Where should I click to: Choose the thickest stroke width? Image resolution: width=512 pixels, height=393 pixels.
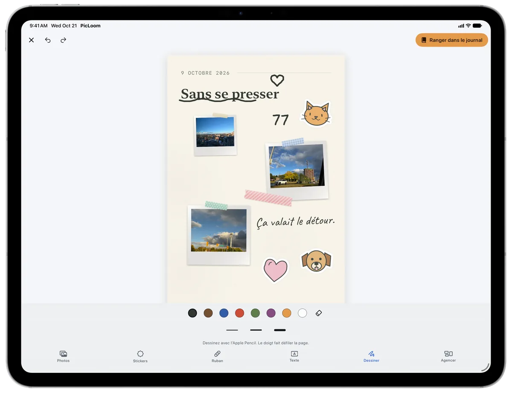tap(280, 330)
